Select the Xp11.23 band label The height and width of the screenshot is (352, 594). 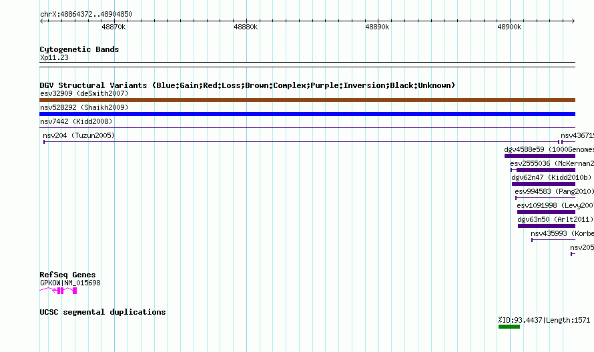[54, 57]
